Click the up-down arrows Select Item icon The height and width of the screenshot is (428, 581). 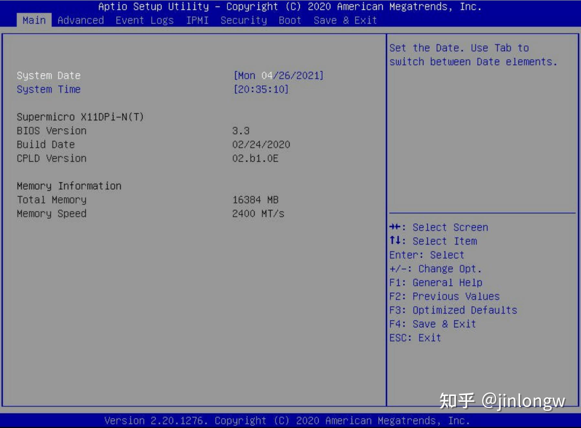[395, 241]
